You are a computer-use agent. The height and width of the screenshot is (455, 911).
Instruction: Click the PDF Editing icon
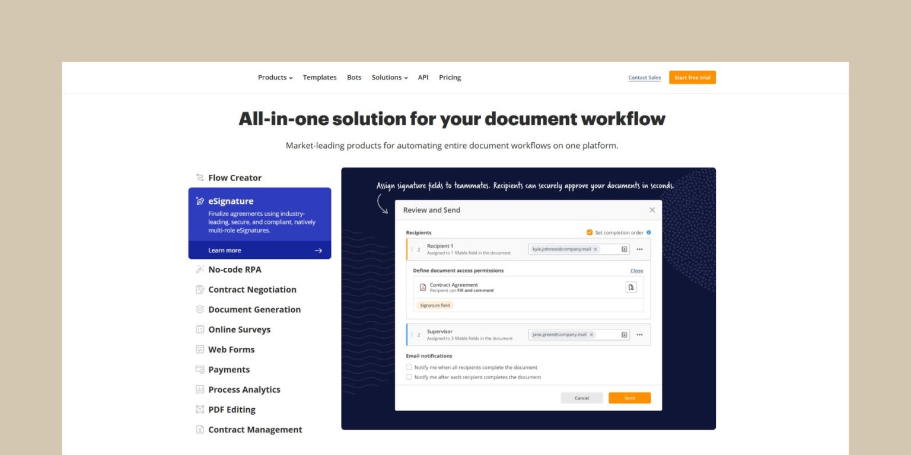coord(200,409)
